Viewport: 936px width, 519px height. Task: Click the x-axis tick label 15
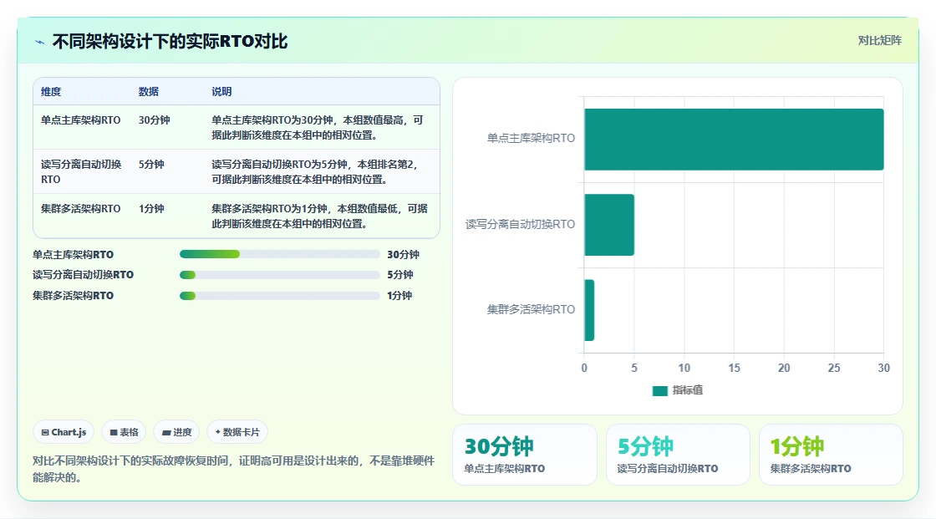point(735,368)
